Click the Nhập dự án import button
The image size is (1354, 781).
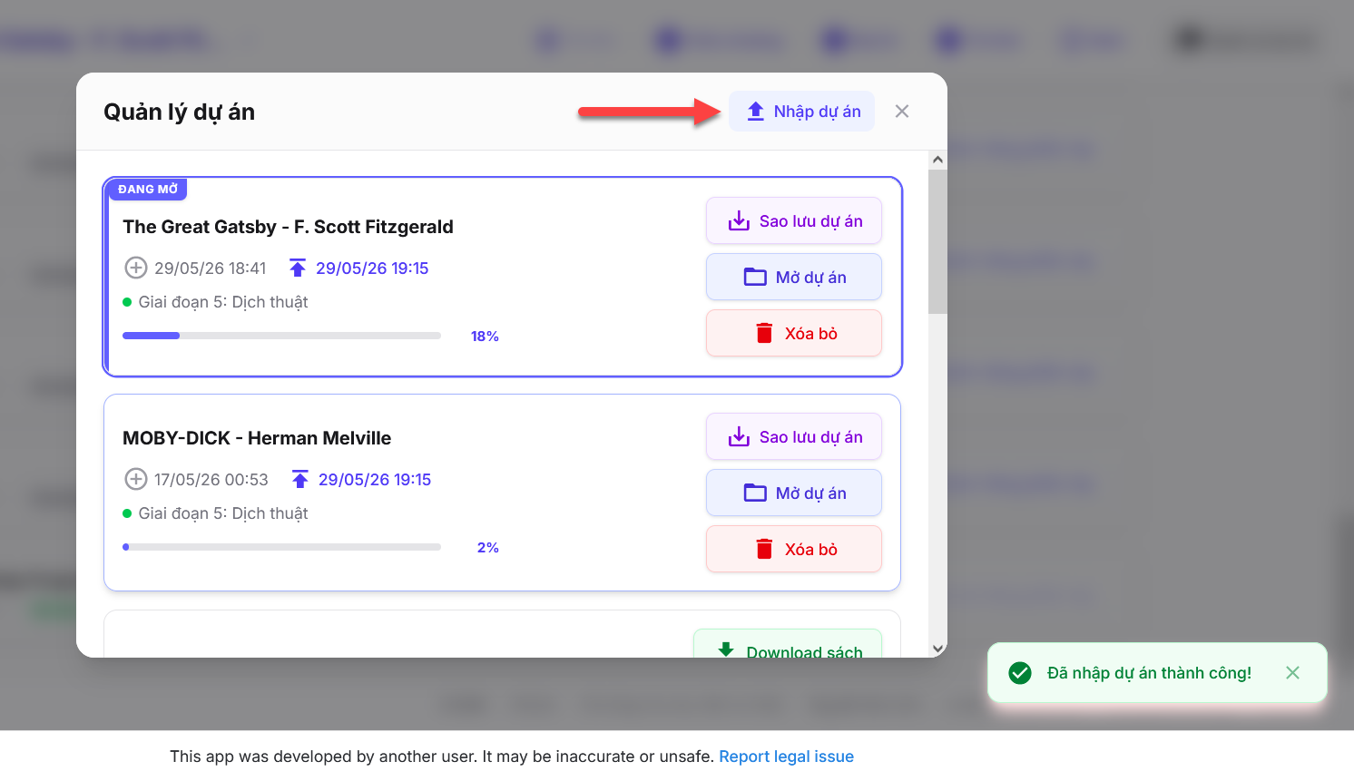click(x=802, y=112)
